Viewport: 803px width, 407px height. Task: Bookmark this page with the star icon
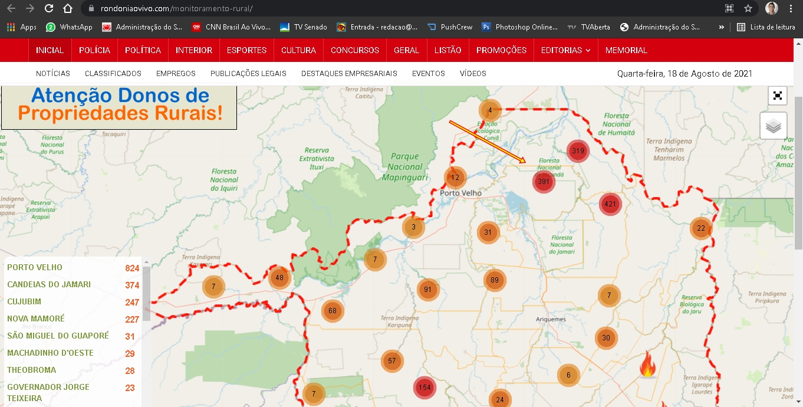748,8
